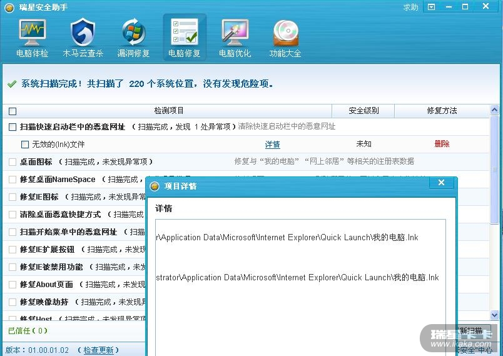Open the 功能大全 all-features tool
Screen dimensions: 503x356
point(285,38)
